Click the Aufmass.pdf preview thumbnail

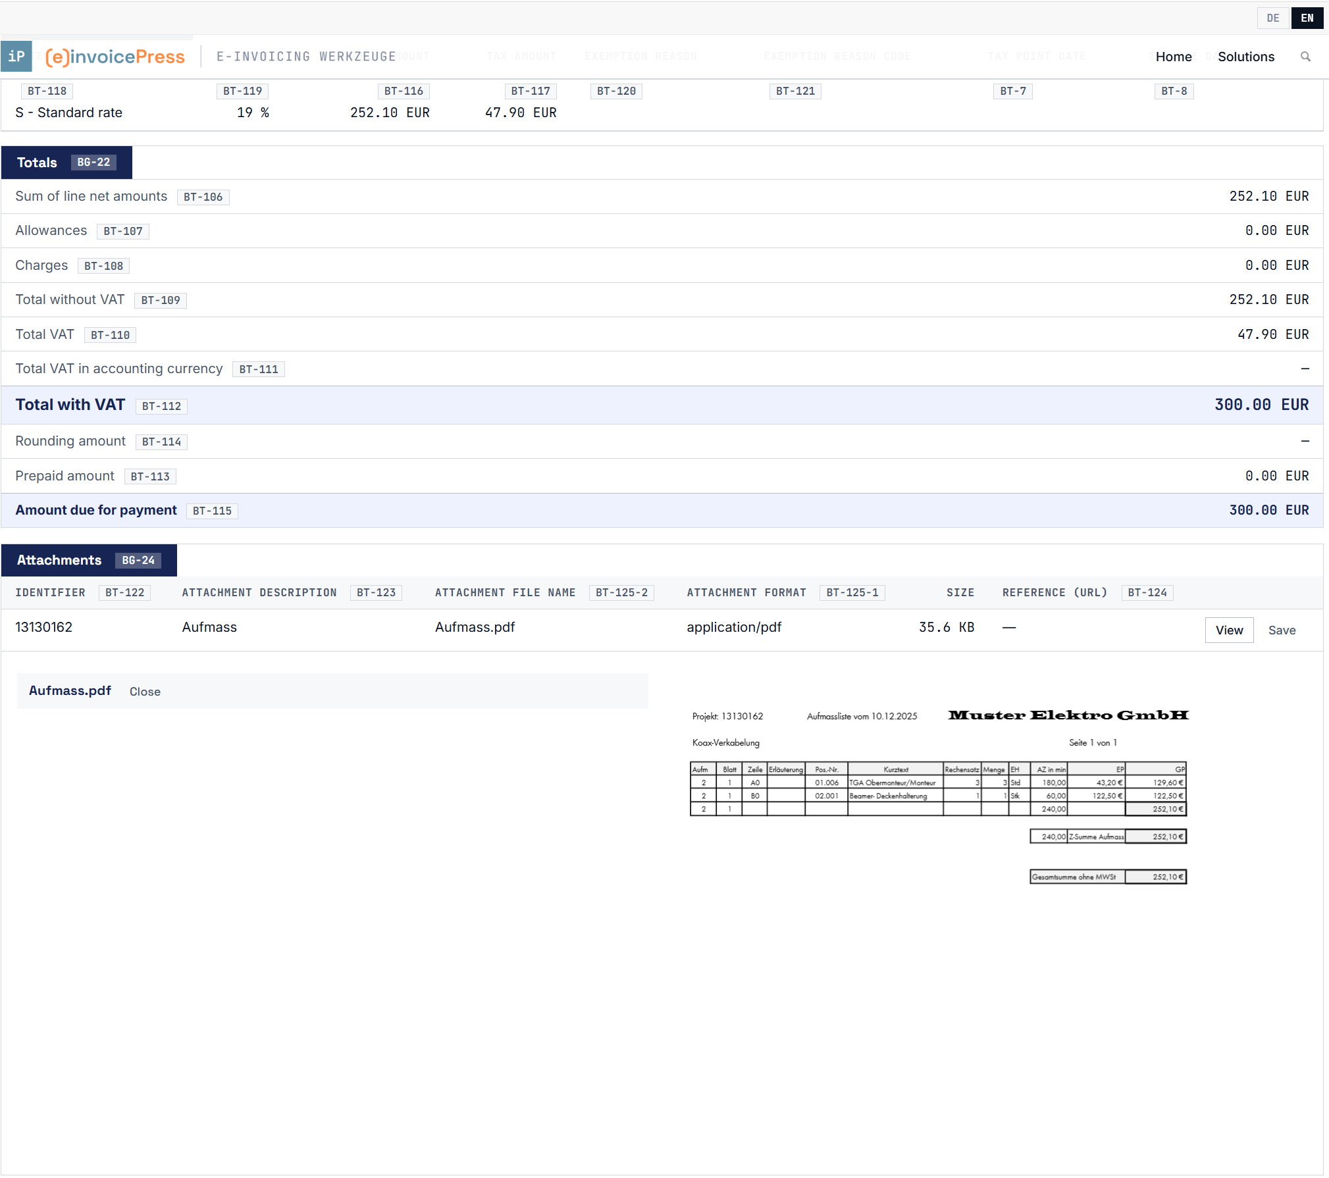[939, 796]
